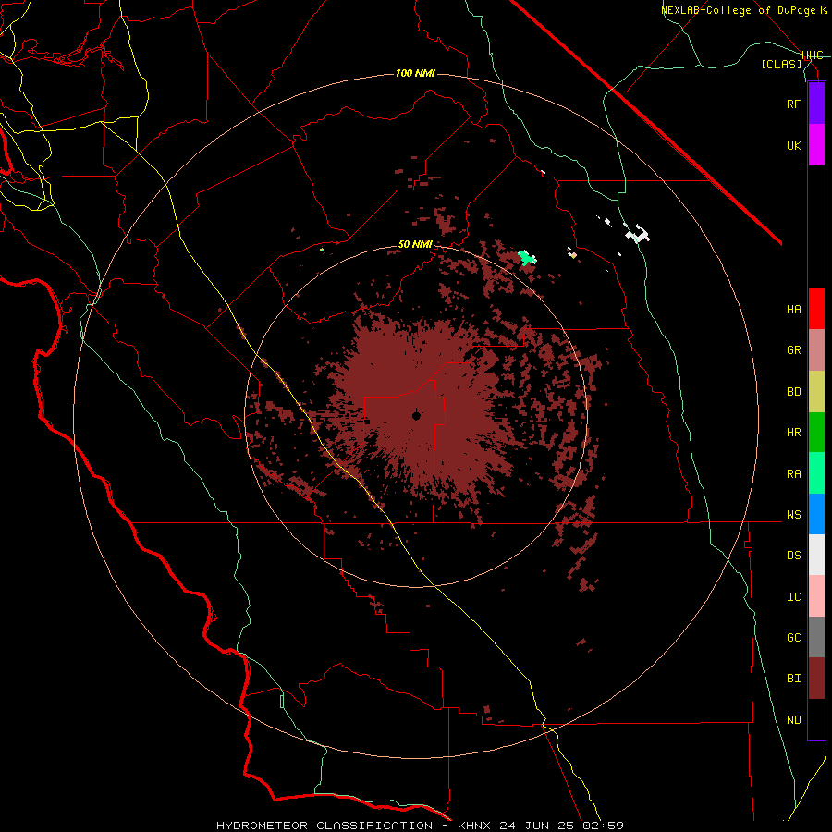832x832 pixels.
Task: Select the GR pink legend swatch
Action: pos(816,350)
